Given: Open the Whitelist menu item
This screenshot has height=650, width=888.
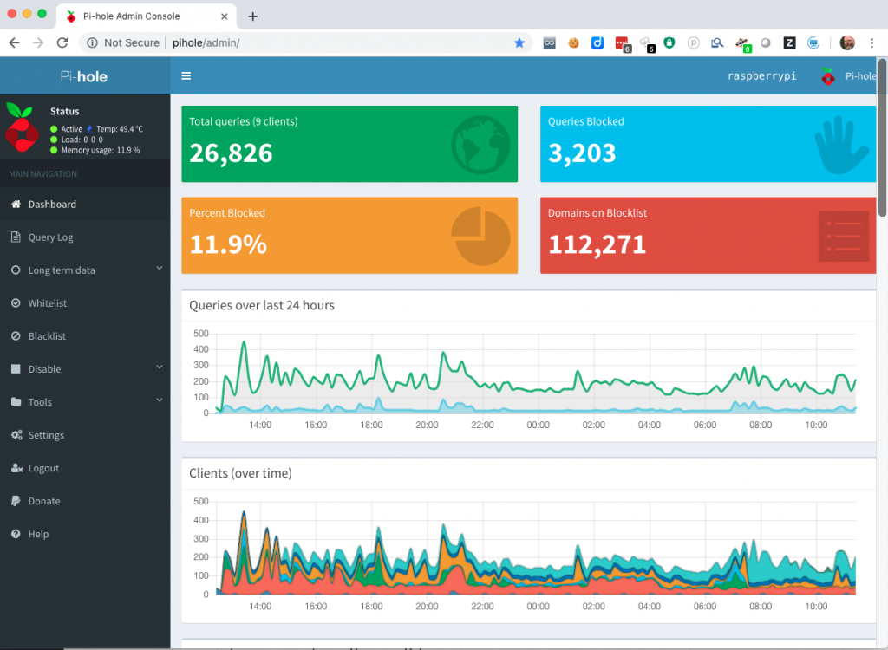Looking at the screenshot, I should click(85, 303).
